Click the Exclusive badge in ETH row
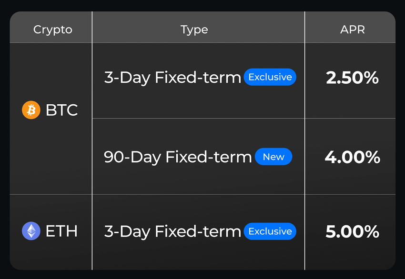 point(270,231)
